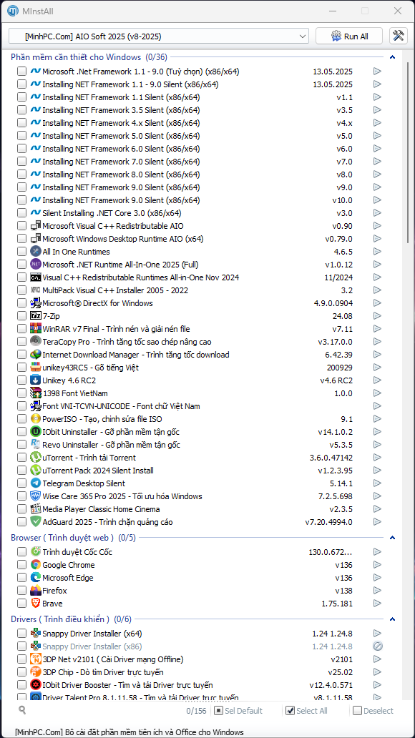
Task: Collapse the Drivers (Trình điều khiển) section
Action: pyautogui.click(x=392, y=619)
